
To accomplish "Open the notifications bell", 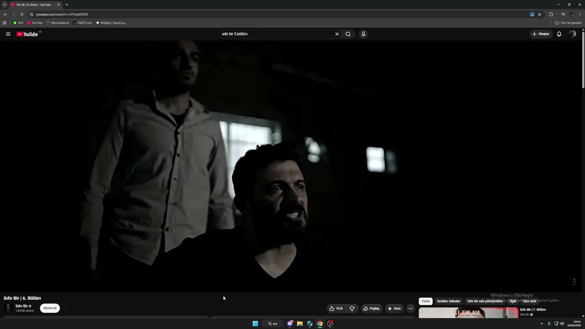I will pyautogui.click(x=559, y=34).
